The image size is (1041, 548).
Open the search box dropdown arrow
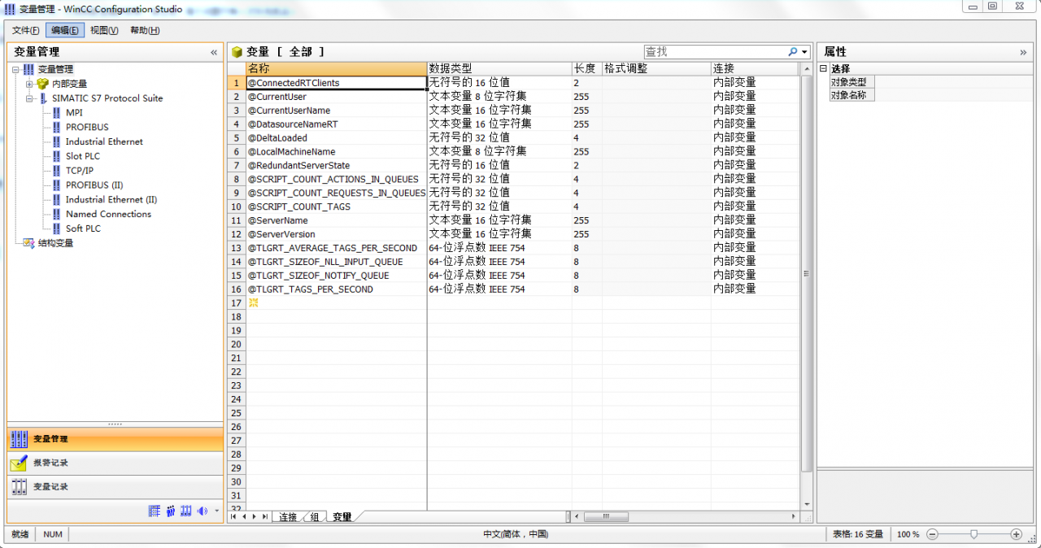pos(805,52)
